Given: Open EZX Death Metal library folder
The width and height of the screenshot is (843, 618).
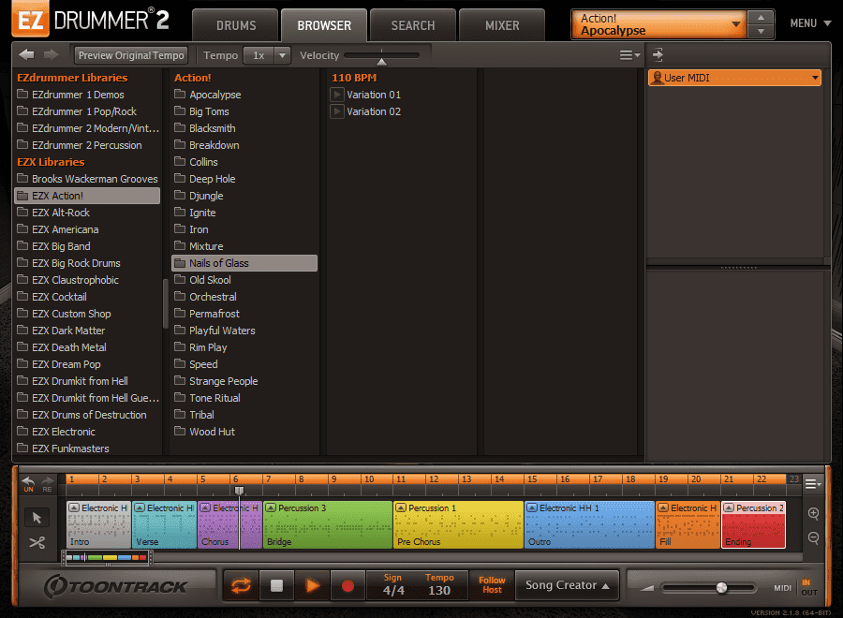Looking at the screenshot, I should pos(87,347).
